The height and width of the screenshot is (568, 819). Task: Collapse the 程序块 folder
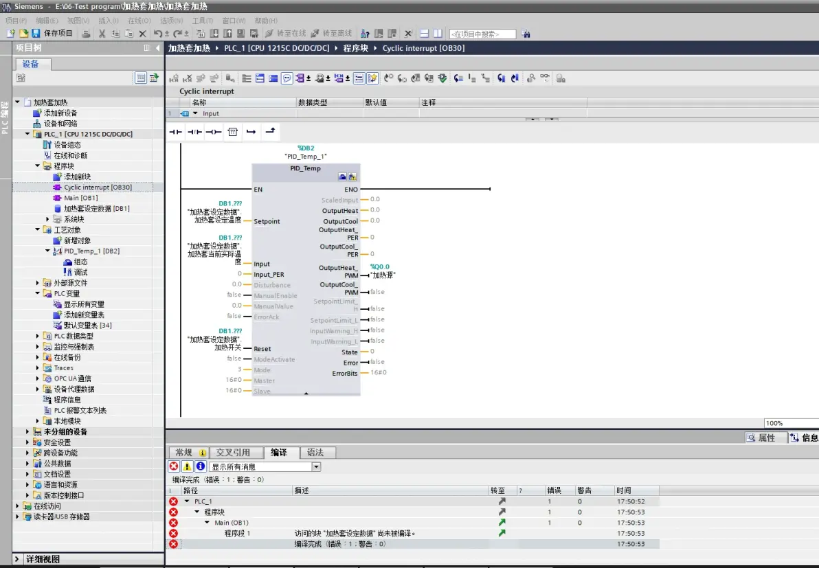(38, 166)
